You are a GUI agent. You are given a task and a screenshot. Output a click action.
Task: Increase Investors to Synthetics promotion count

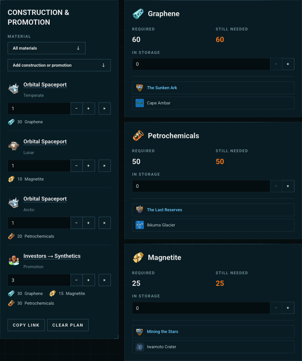(89, 280)
